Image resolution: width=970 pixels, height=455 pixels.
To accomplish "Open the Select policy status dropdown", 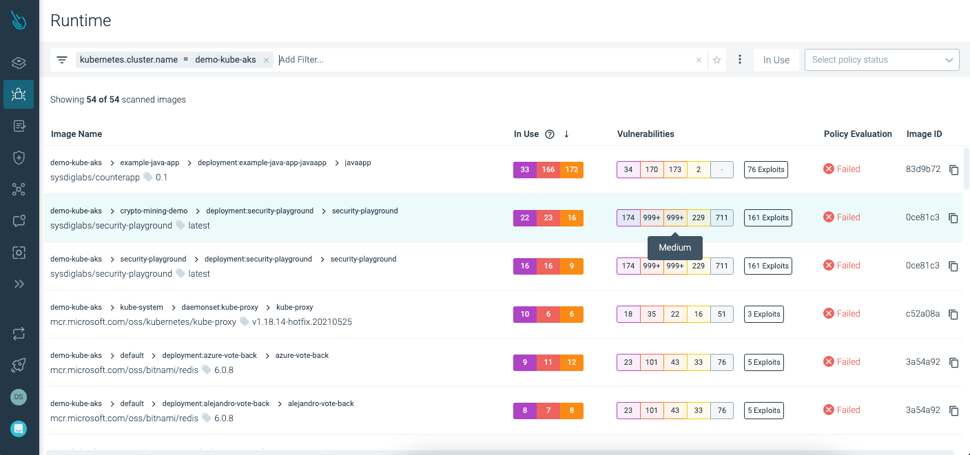I will coord(882,59).
